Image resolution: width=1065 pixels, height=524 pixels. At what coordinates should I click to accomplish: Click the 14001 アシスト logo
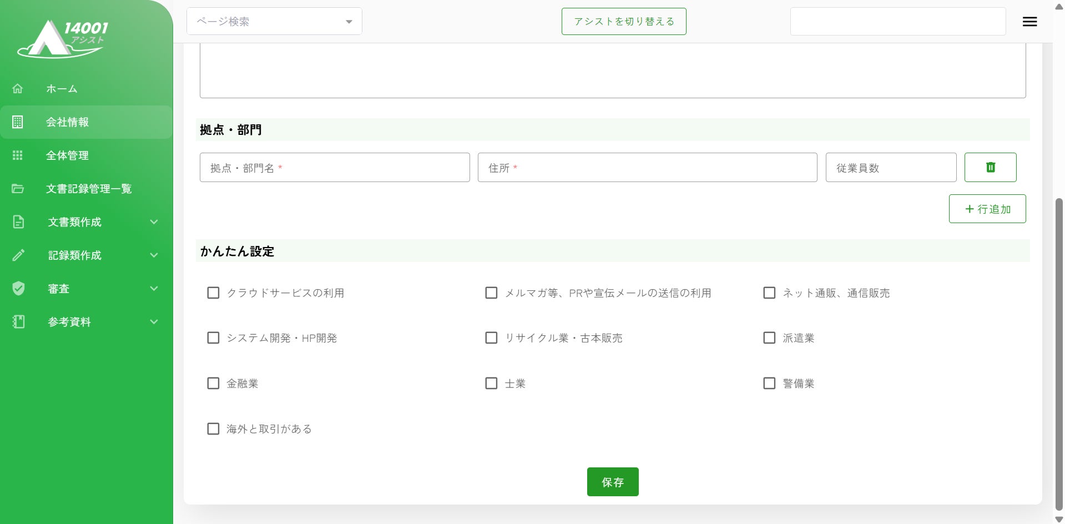click(x=63, y=39)
